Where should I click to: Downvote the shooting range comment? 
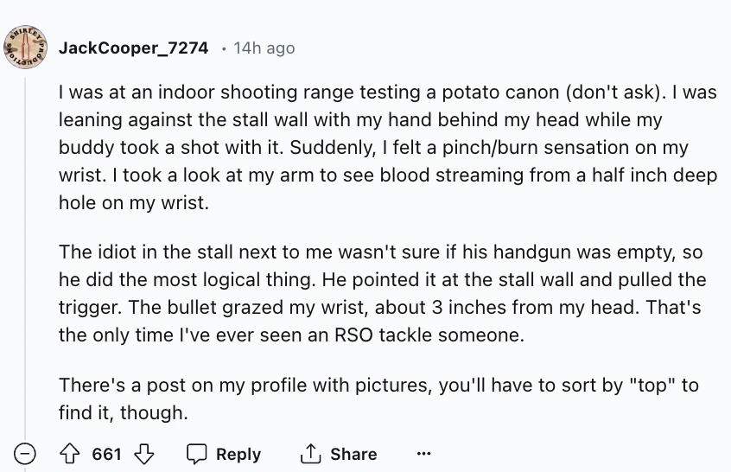147,454
